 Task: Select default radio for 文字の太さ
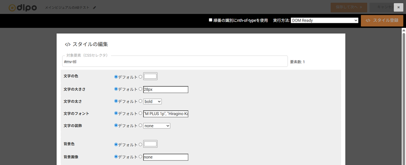click(116, 101)
